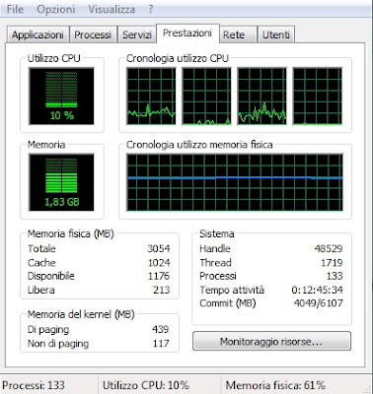Click status bar entry Utilizzo CPU: 10%

pos(146,385)
